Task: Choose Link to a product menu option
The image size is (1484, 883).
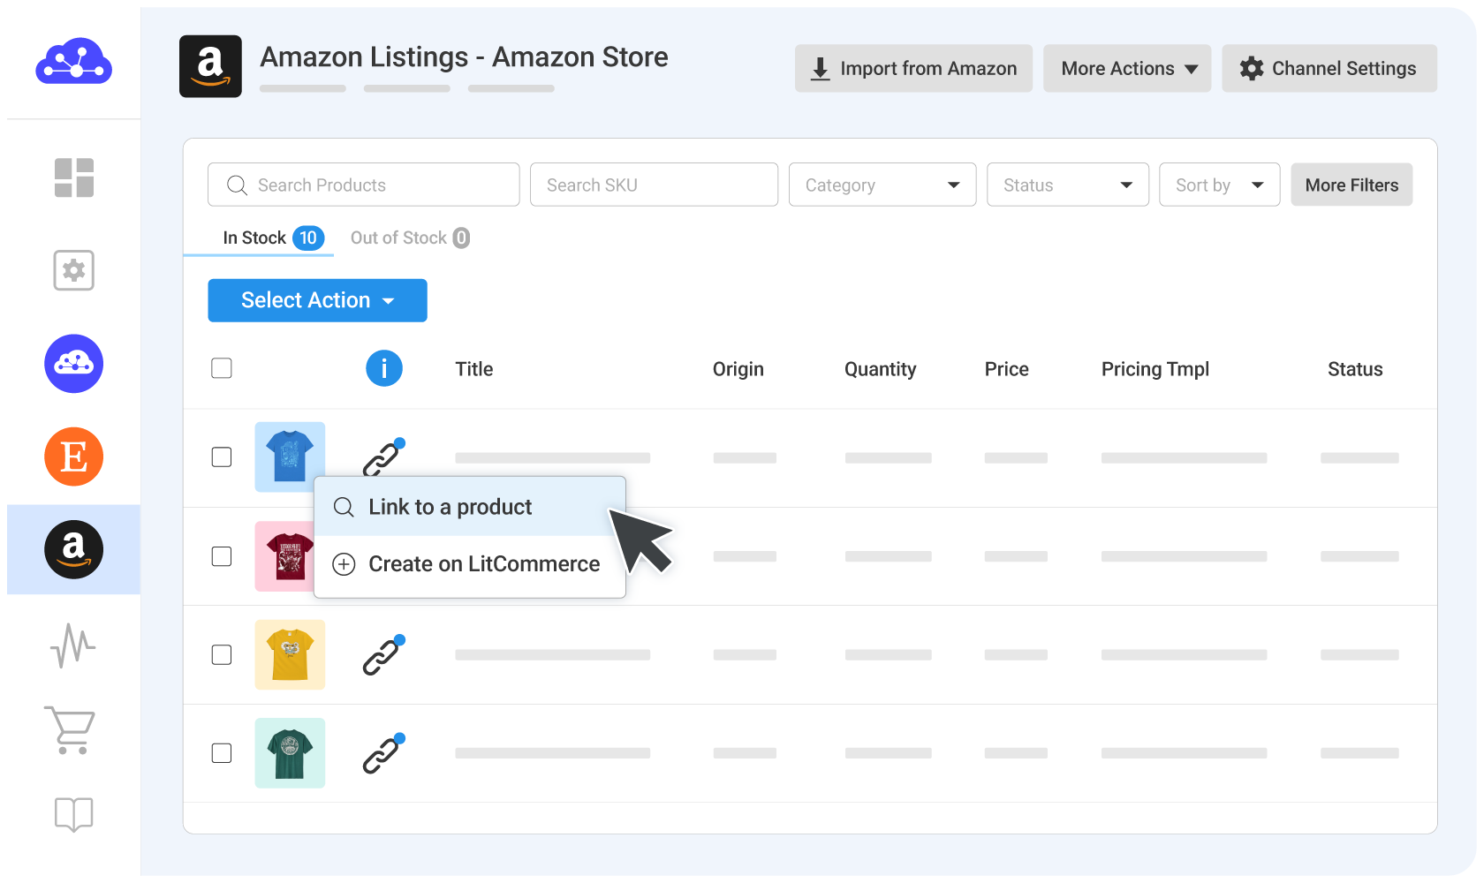Action: (450, 507)
